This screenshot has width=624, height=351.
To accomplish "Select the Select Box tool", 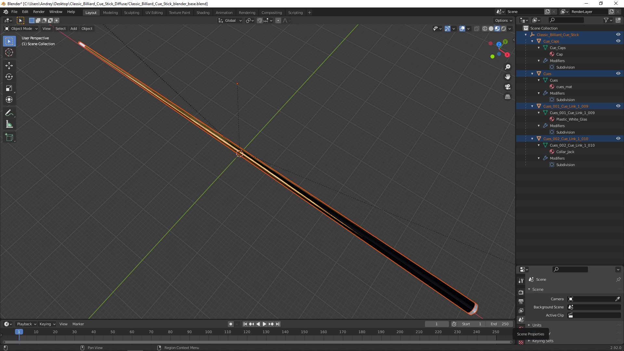I will coord(9,41).
